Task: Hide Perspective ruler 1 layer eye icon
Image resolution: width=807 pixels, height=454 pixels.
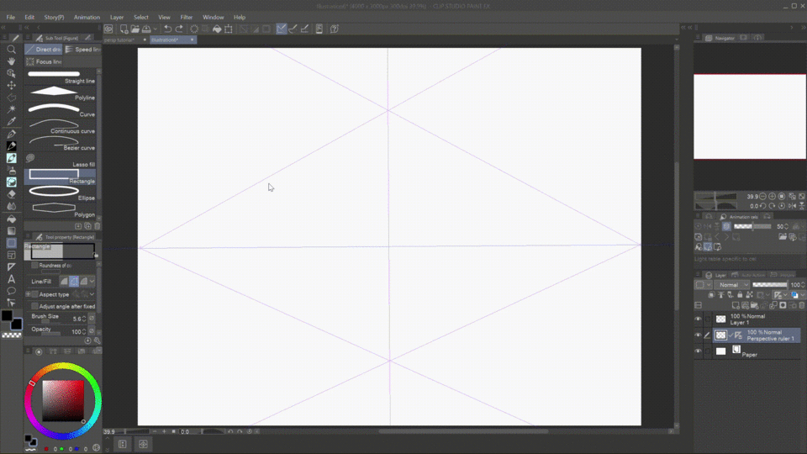Action: (x=698, y=335)
